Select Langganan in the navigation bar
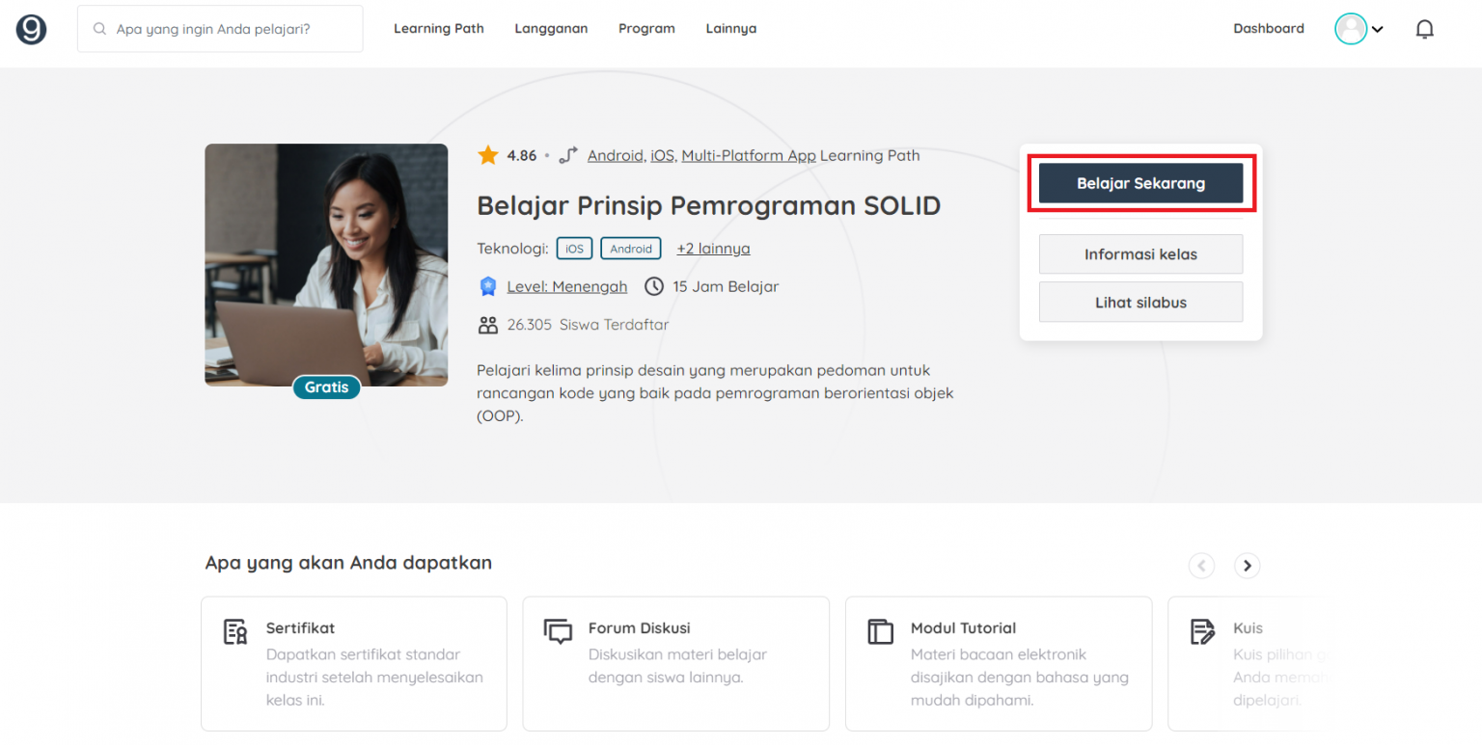This screenshot has height=745, width=1482. click(551, 28)
